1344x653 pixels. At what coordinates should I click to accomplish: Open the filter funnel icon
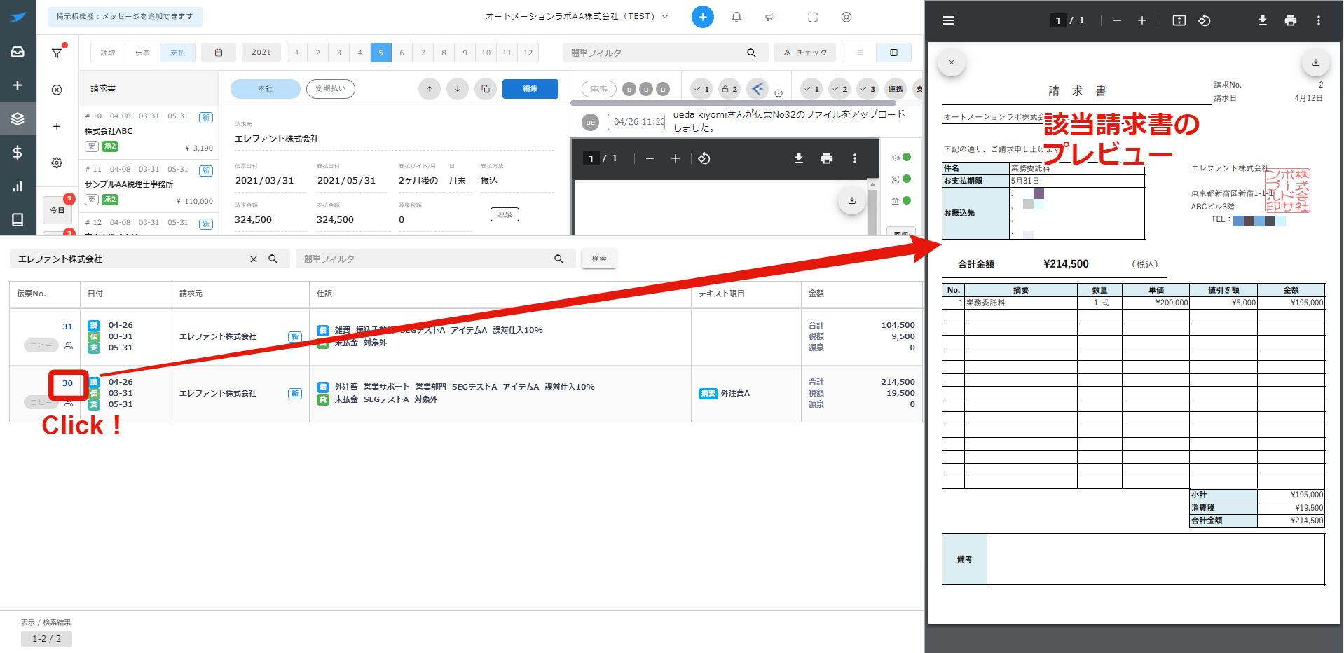click(57, 53)
